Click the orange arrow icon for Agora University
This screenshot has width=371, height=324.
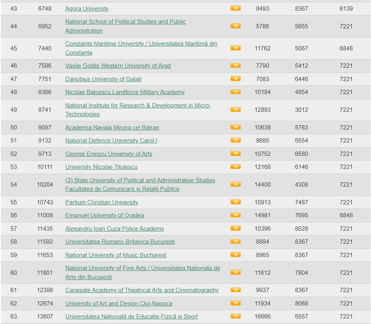[x=235, y=8]
